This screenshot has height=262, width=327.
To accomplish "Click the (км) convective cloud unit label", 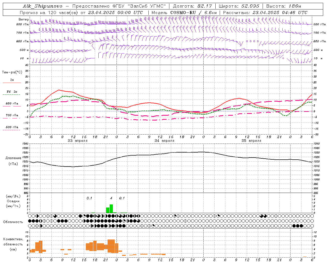I will [x=13, y=249].
